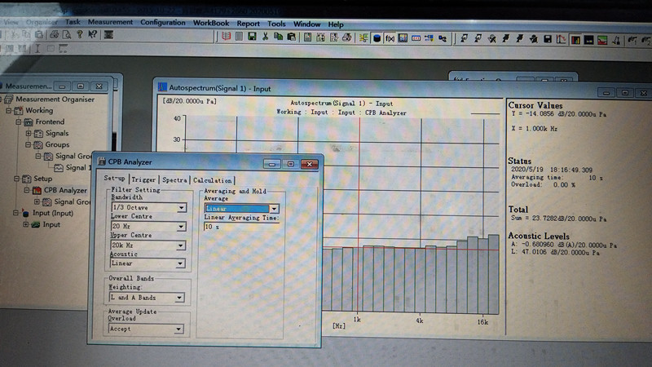Click the Save floppy icon beside the scissors
The width and height of the screenshot is (652, 367).
253,38
